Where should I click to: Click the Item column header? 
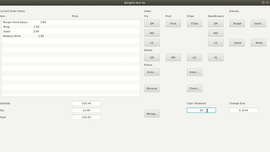click(x=3, y=16)
